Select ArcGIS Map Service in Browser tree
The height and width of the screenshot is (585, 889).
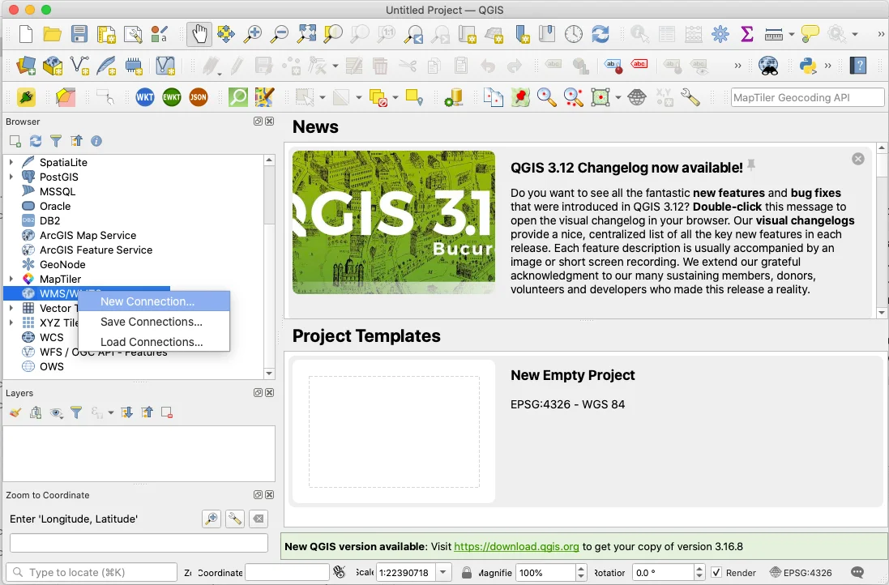click(x=88, y=235)
